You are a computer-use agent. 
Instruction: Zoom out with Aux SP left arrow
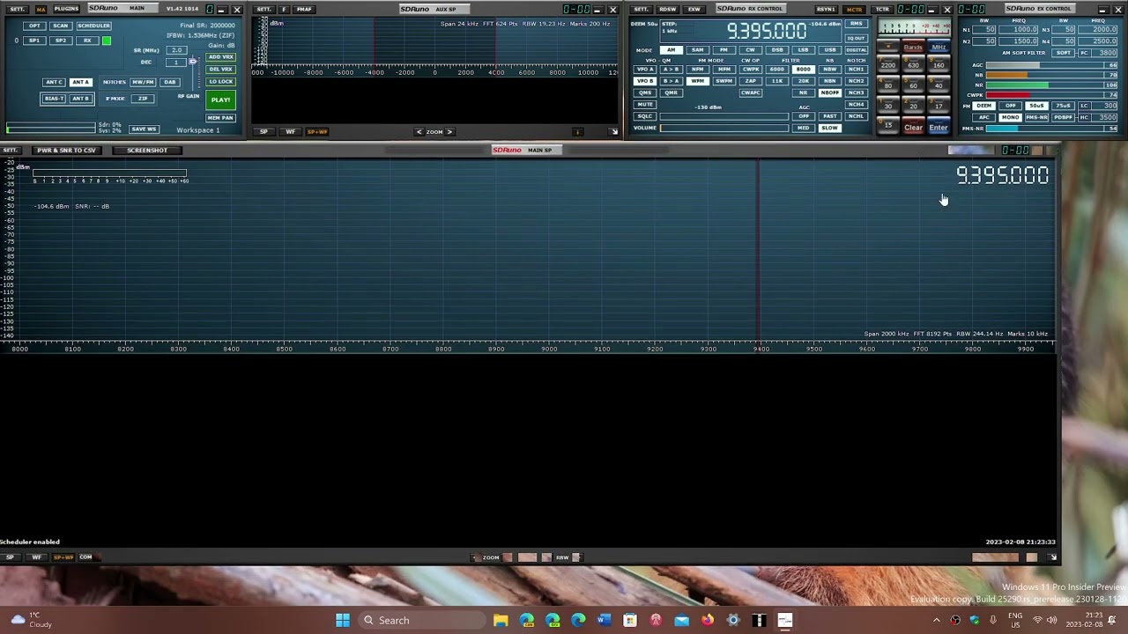419,132
